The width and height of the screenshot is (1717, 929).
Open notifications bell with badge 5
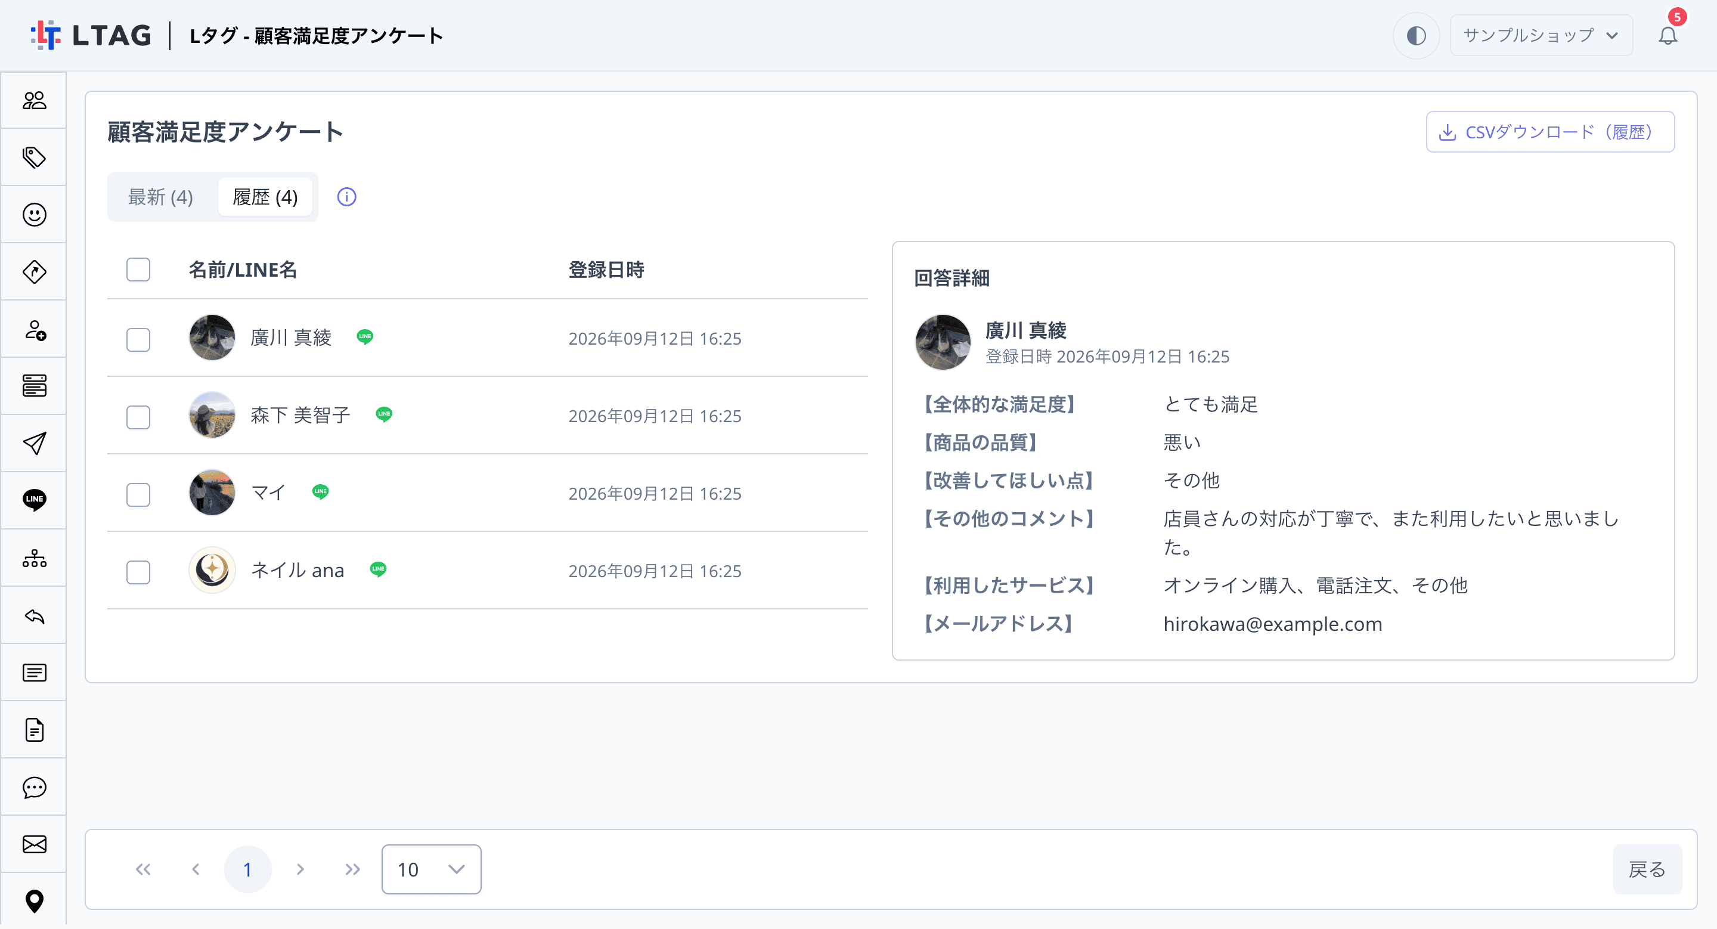click(1668, 35)
